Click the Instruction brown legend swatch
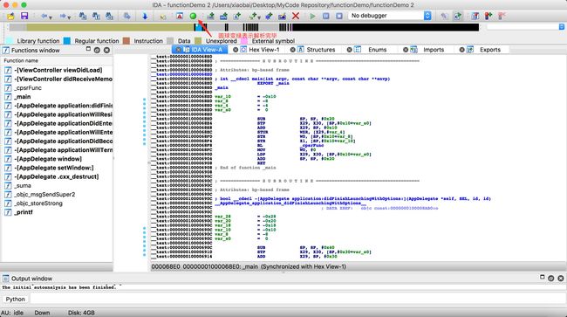The height and width of the screenshot is (317, 567). point(126,41)
